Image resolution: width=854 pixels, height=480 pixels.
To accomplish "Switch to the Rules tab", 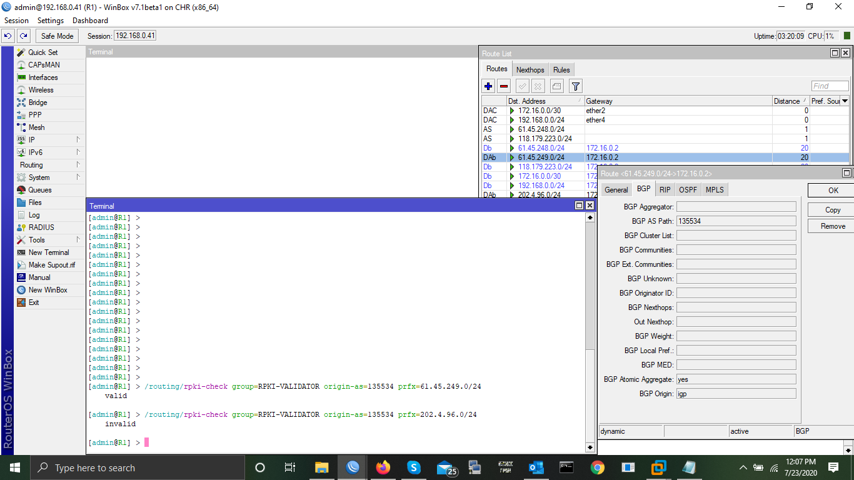I will click(x=561, y=70).
